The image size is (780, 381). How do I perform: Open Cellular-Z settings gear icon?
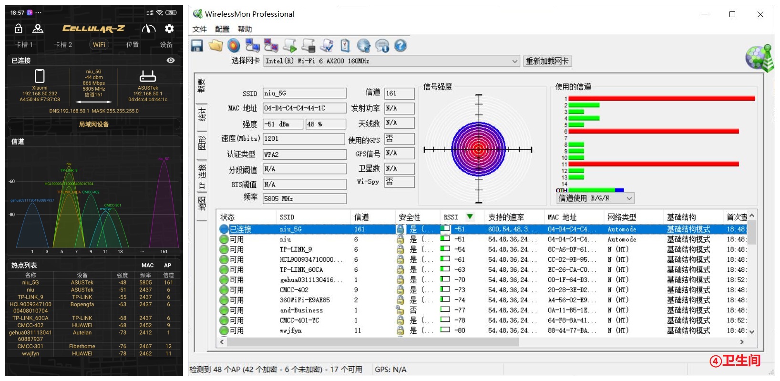point(169,29)
